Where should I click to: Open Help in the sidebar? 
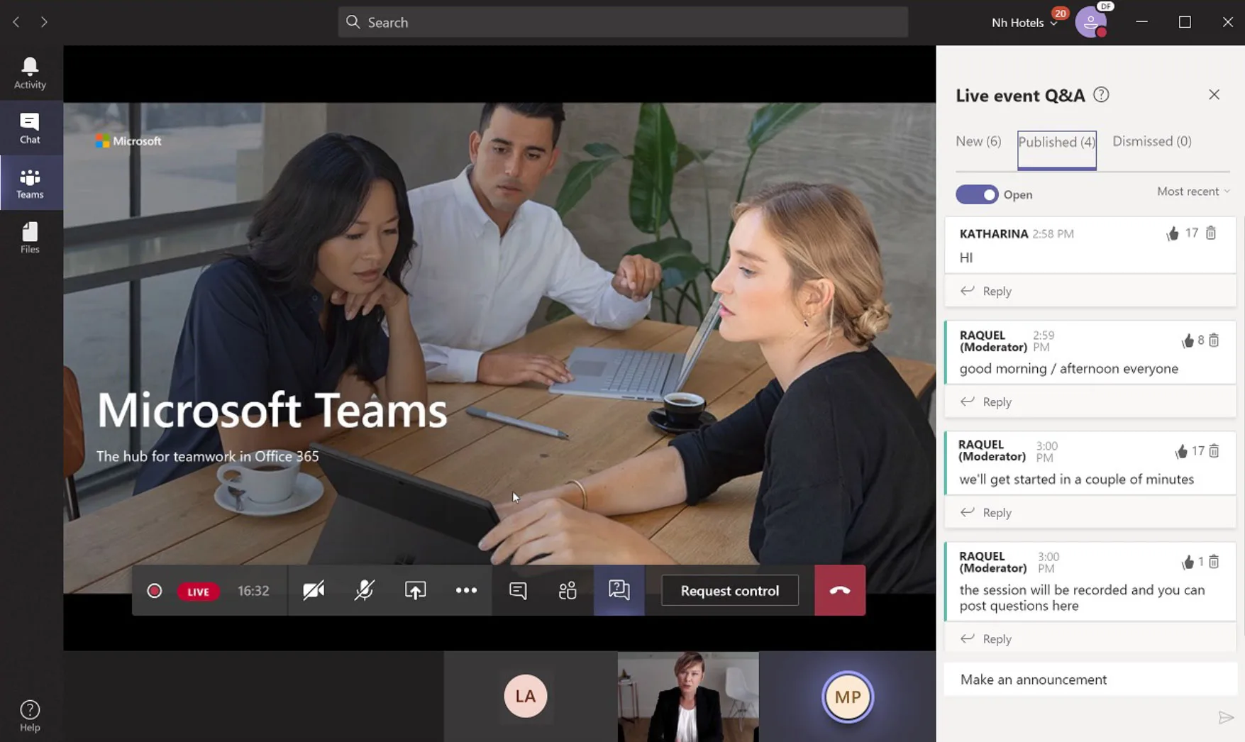[x=30, y=716]
